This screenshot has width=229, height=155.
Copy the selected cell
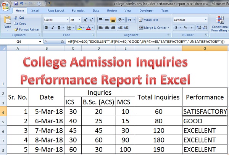20,24
